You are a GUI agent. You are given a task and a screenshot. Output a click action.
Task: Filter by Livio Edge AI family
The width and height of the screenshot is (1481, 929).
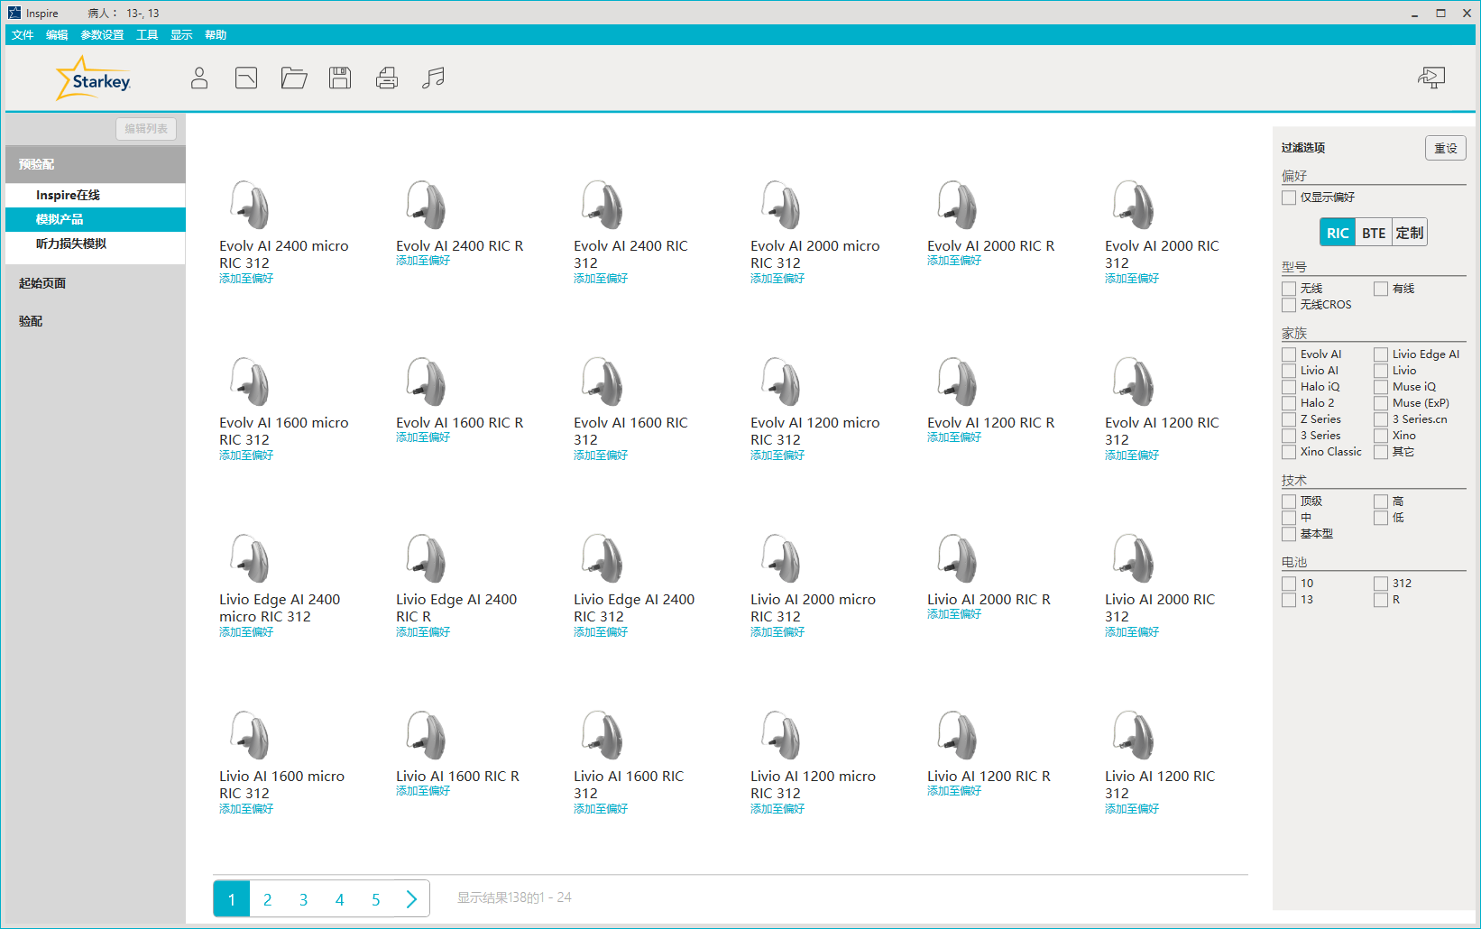point(1381,354)
